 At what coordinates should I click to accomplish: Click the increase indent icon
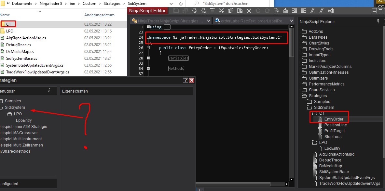tap(304, 10)
